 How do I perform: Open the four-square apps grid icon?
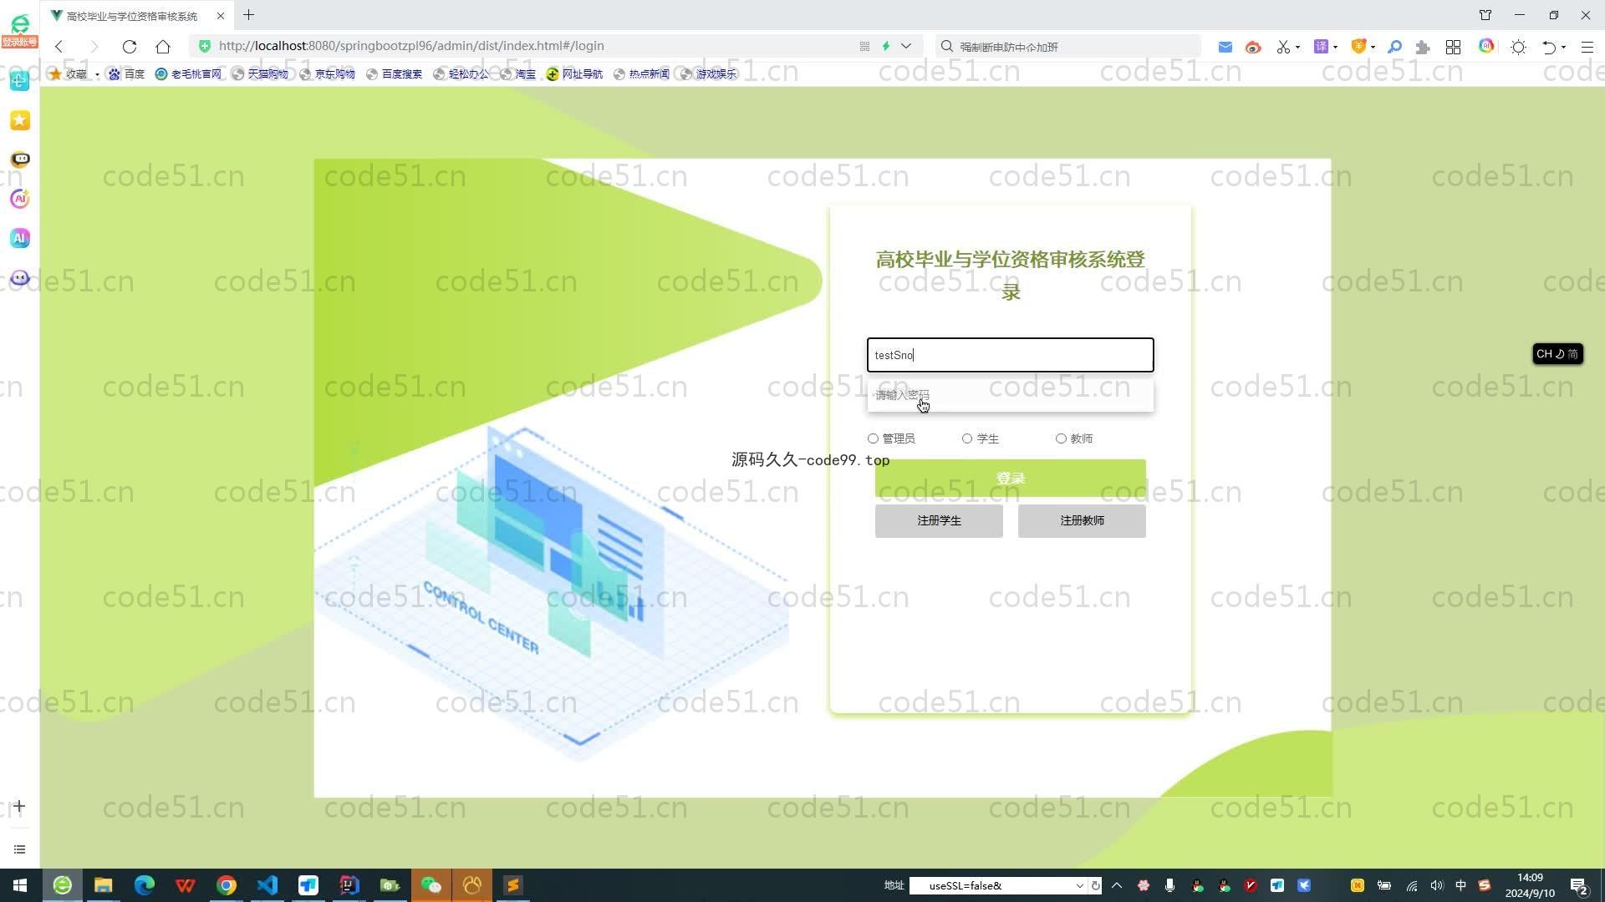1454,47
